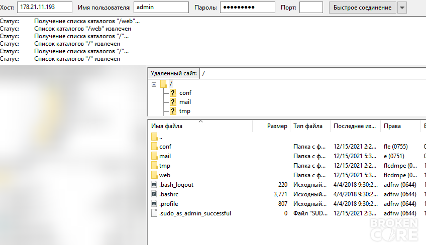Viewport: 426px width, 245px height.
Task: Sort by the Имя файла column header
Action: coord(200,126)
